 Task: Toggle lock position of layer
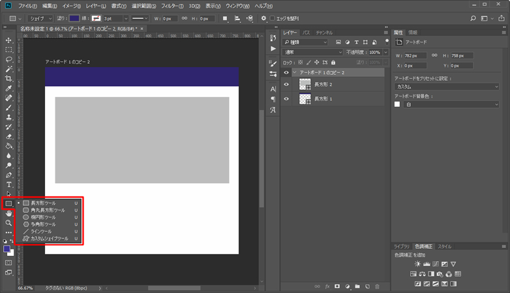316,63
